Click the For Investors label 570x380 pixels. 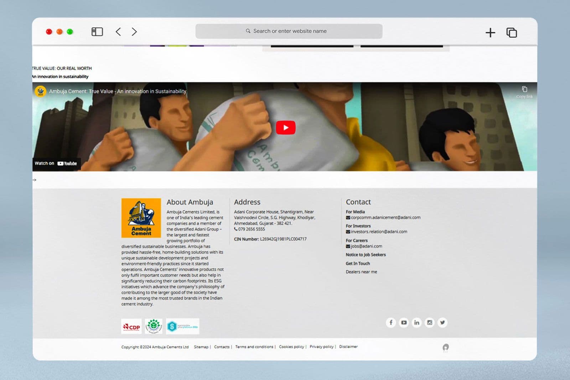coord(358,226)
